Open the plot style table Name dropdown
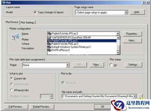This screenshot has width=151, height=111. click(x=68, y=65)
